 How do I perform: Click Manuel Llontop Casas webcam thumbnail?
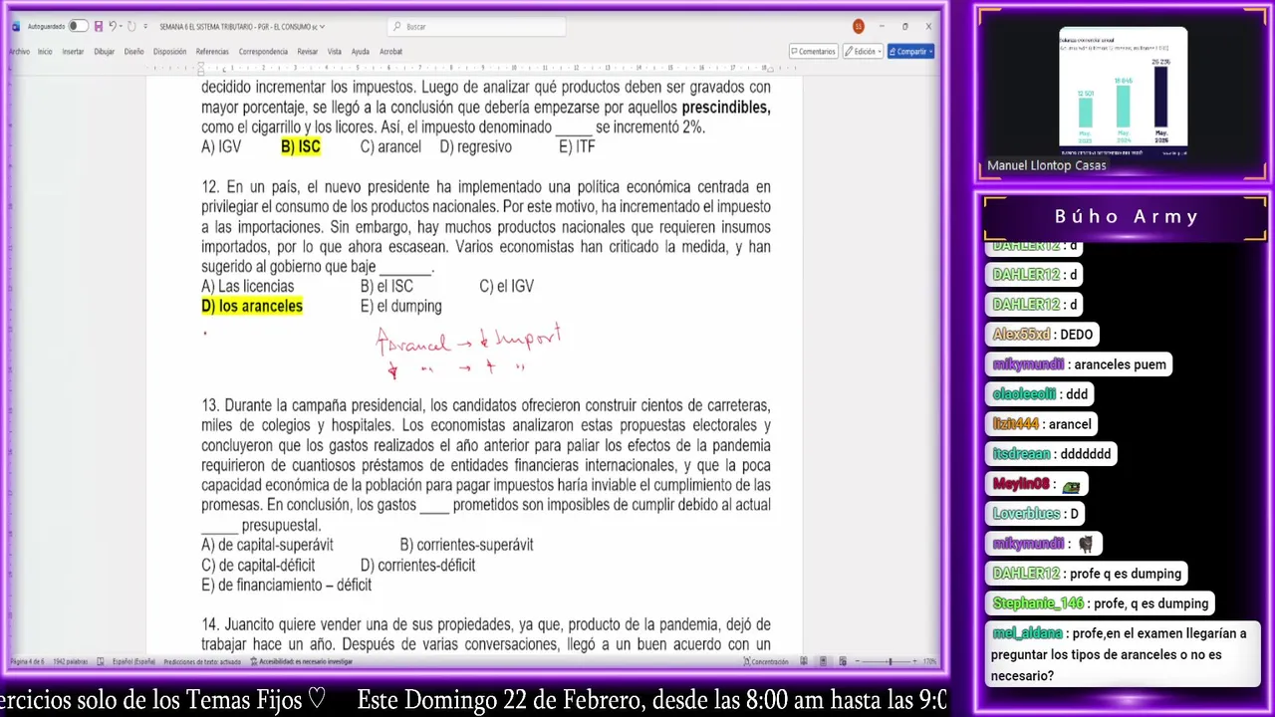tap(1123, 93)
